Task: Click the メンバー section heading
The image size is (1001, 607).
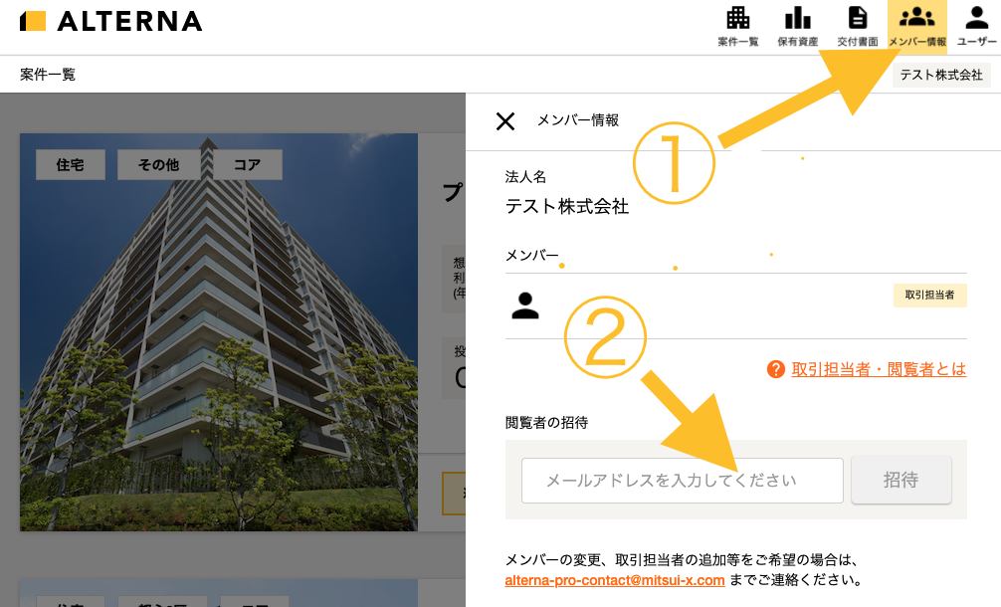Action: [531, 256]
